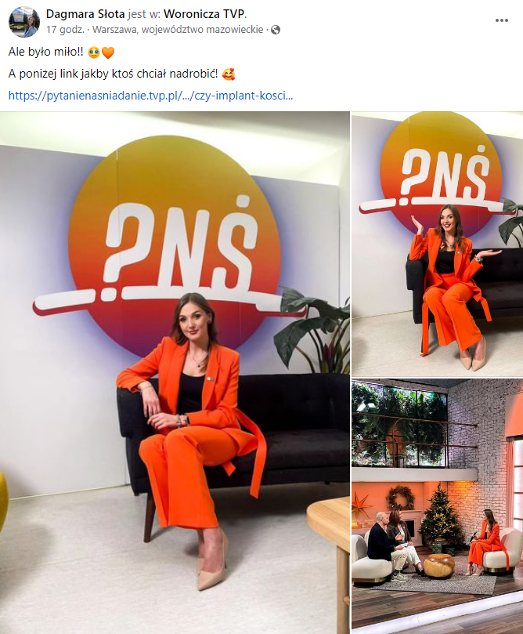Click the orange heart emoji in the post
Viewport: 523px width, 634px height.
(x=108, y=53)
